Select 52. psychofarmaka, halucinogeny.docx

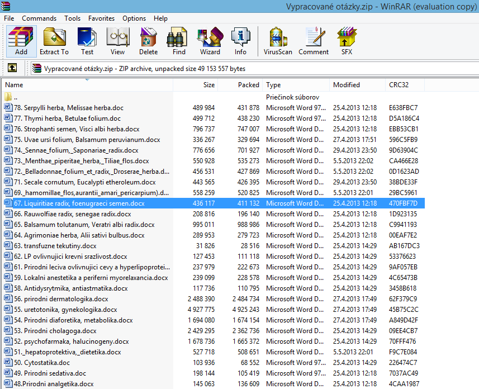coord(213,341)
